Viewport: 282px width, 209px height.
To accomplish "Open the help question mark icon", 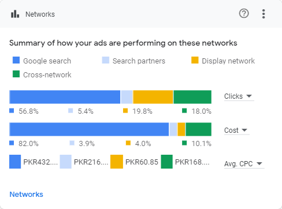I will point(244,14).
